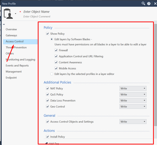
Task: Open QoS Policy permission dropdown
Action: click(133, 94)
